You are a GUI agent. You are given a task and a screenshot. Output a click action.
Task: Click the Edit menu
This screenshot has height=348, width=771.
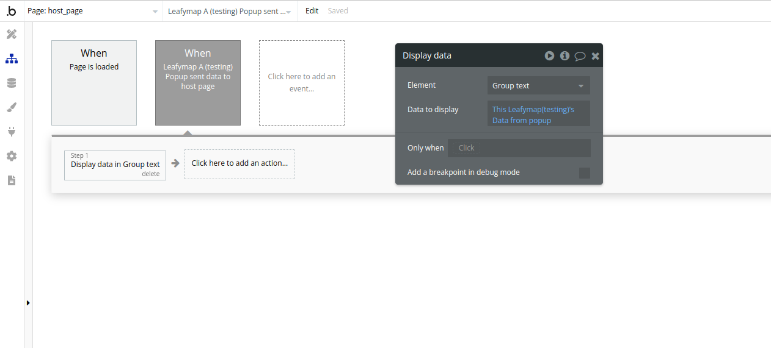[x=312, y=11]
